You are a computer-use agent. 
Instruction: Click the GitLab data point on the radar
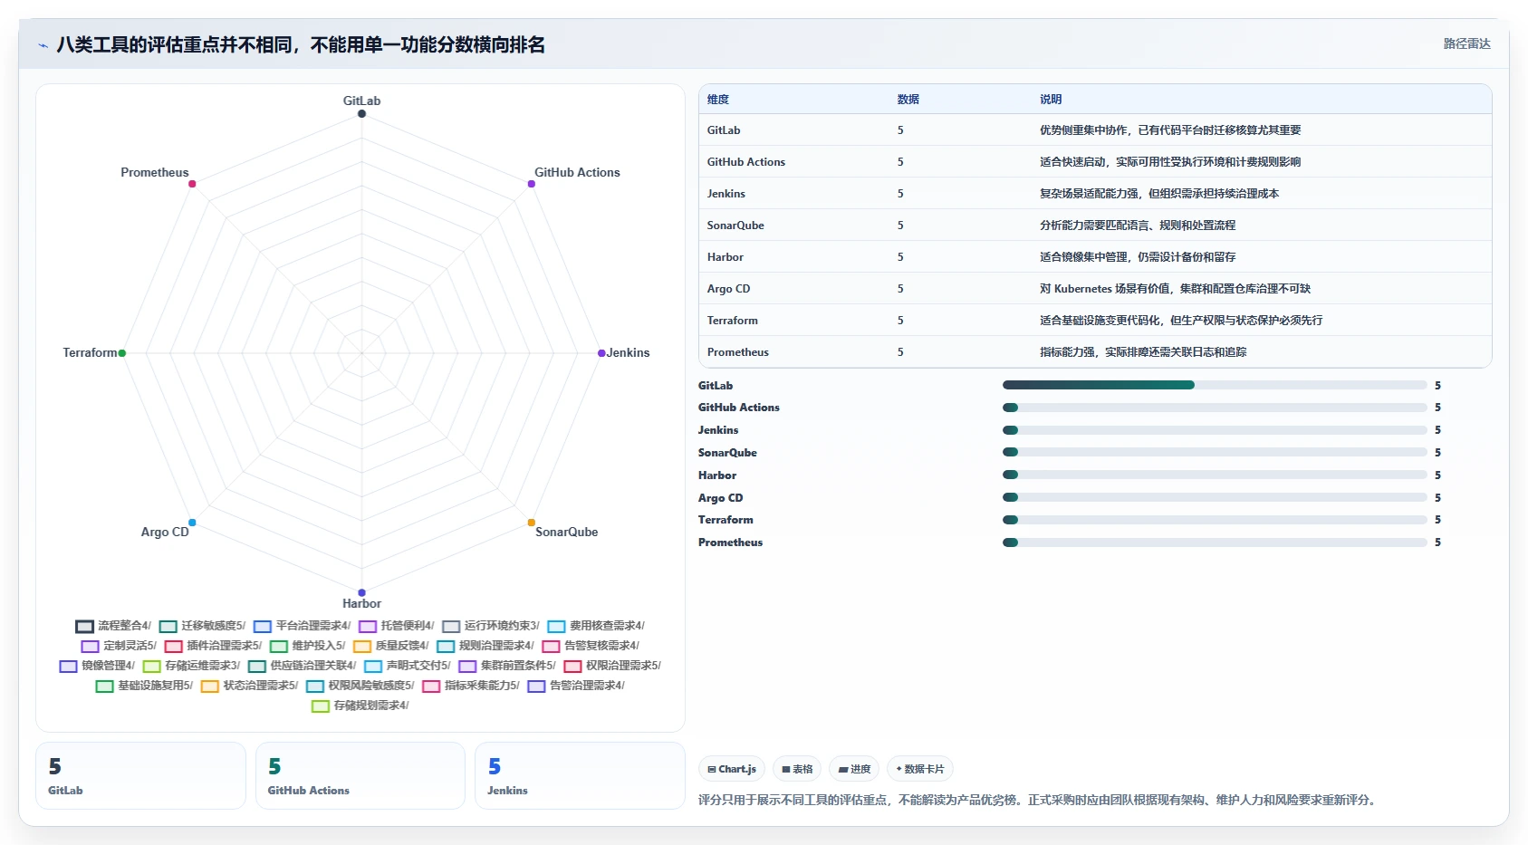(x=361, y=113)
